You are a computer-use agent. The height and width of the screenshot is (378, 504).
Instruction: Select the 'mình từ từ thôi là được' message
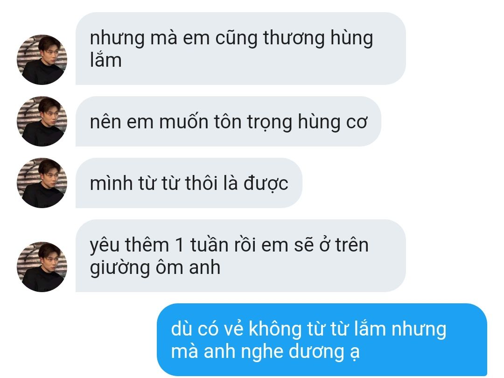coord(189,183)
